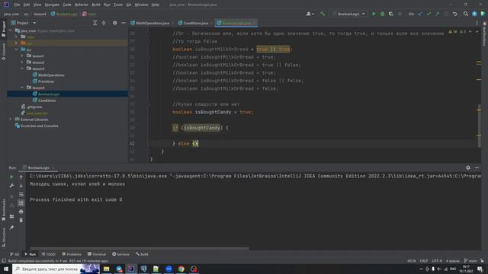Toggle the Commit side tool window
Screen dimensions: 488x274
(x=3, y=51)
